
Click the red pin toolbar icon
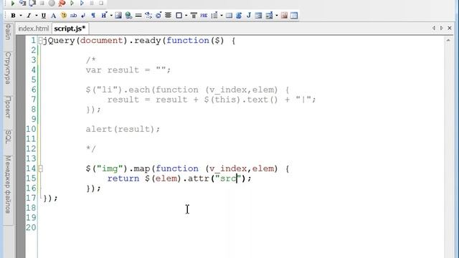(x=62, y=3)
